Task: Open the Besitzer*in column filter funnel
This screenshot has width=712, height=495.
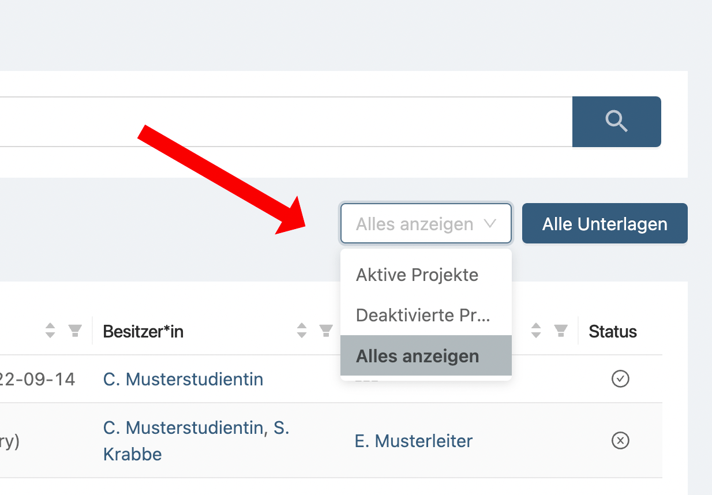Action: pyautogui.click(x=326, y=331)
